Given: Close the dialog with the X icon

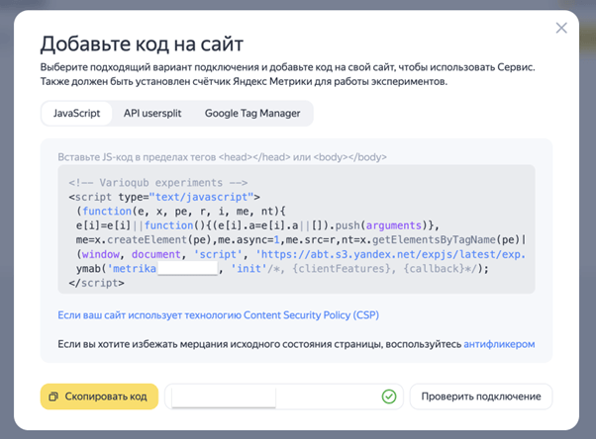Looking at the screenshot, I should 561,28.
